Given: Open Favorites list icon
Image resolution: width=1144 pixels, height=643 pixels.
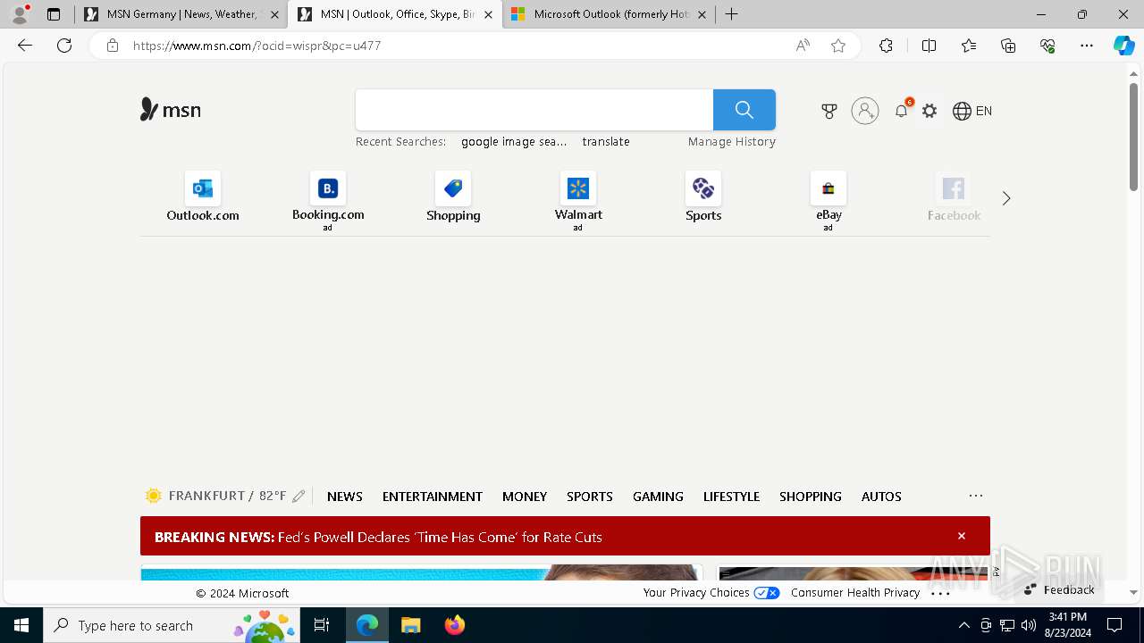Looking at the screenshot, I should coord(969,46).
